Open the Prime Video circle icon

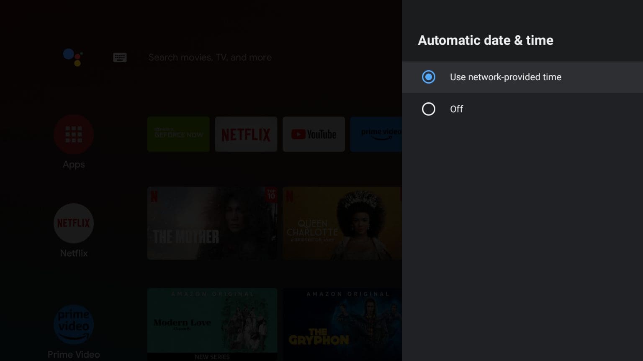click(x=74, y=325)
